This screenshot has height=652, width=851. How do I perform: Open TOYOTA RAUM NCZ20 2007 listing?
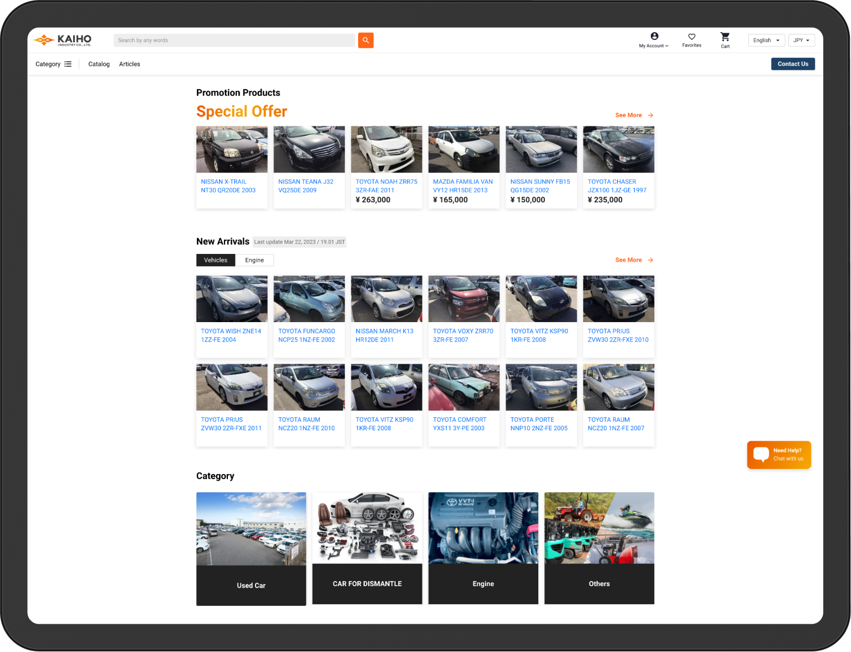(616, 424)
